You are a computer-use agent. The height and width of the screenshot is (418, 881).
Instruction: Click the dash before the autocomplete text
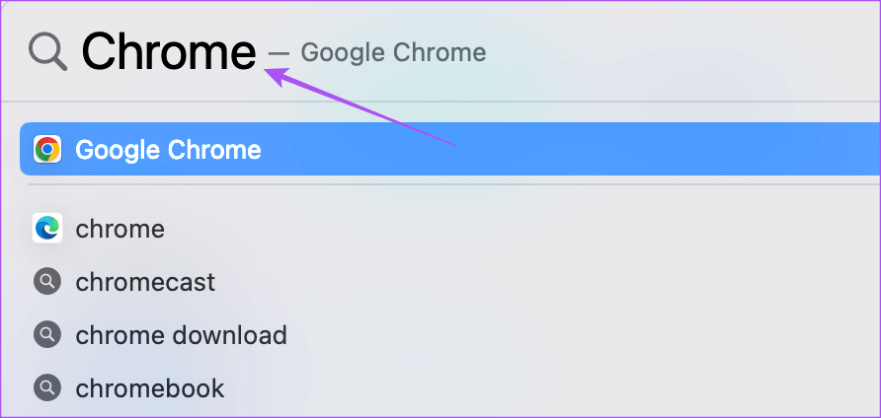(x=279, y=52)
